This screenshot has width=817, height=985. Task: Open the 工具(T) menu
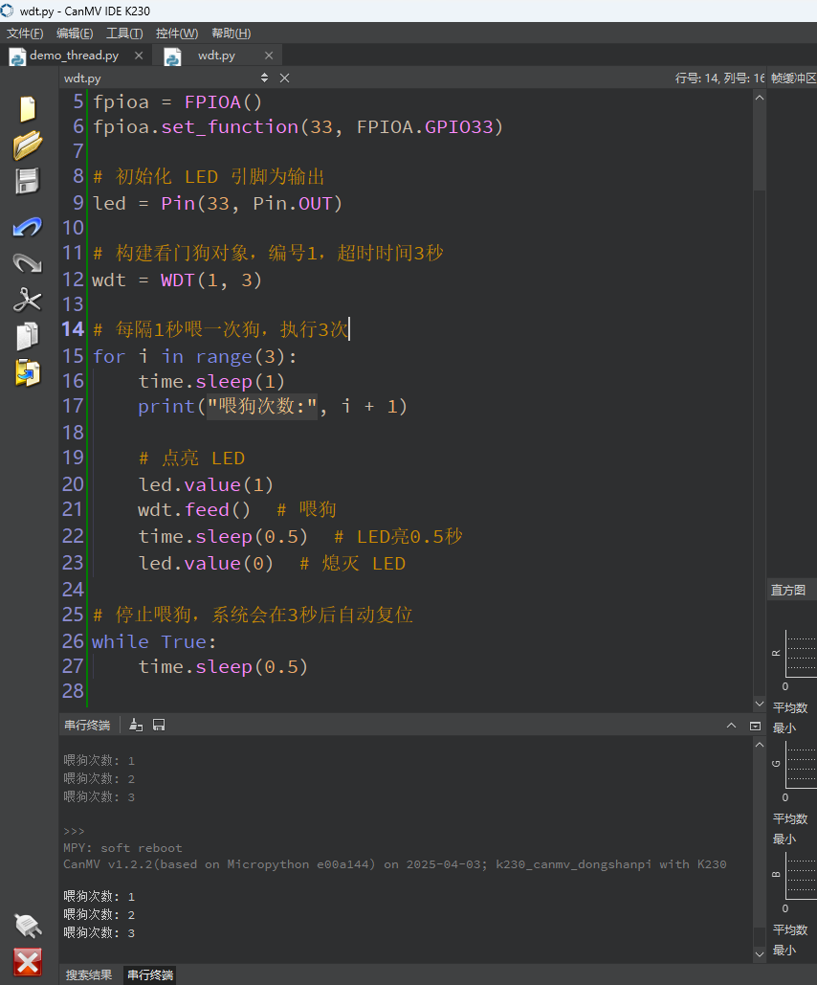click(x=124, y=34)
